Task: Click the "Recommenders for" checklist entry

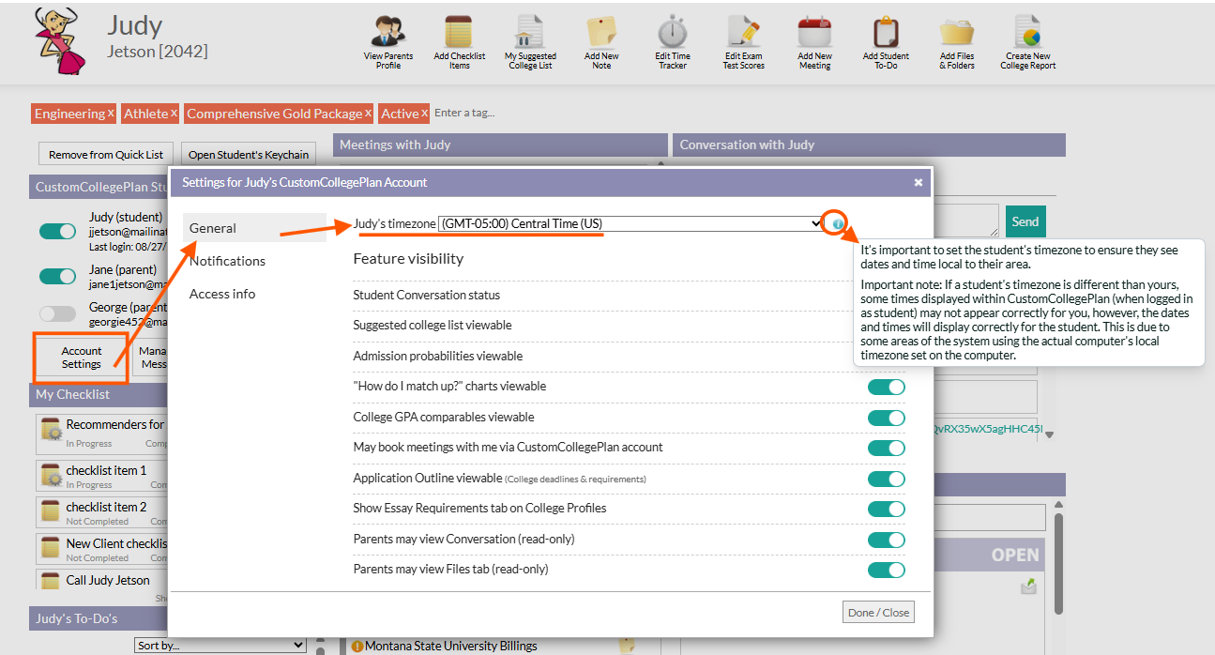Action: [x=115, y=424]
